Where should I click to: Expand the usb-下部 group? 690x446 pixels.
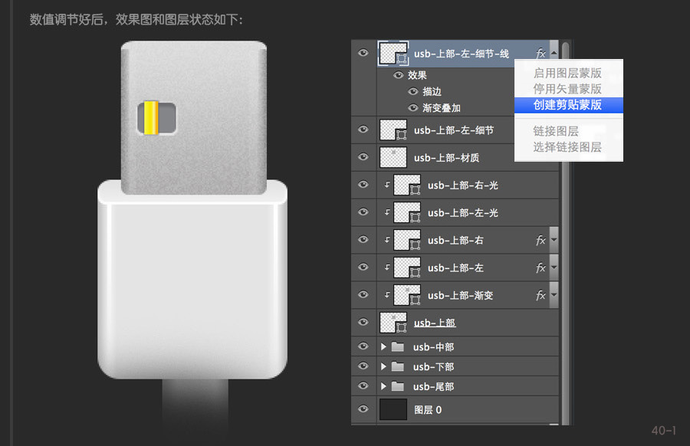[x=383, y=366]
